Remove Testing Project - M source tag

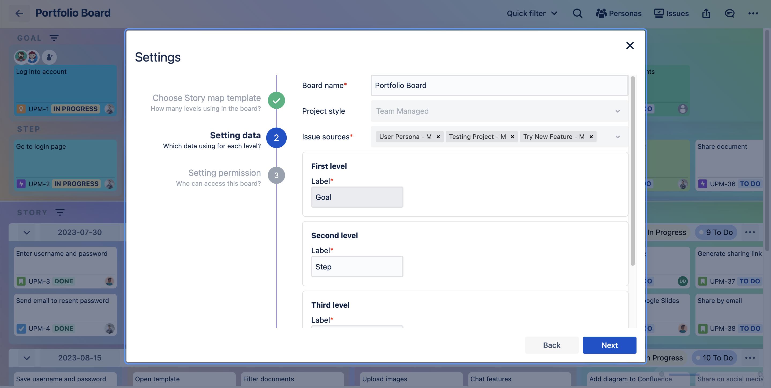pyautogui.click(x=512, y=137)
